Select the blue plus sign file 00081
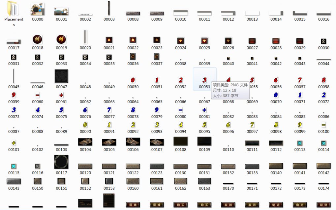This screenshot has height=210, width=336. coord(204,110)
